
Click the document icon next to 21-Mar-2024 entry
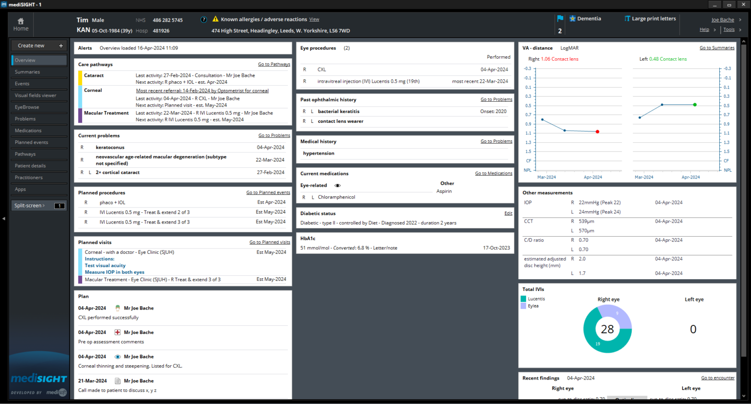117,381
